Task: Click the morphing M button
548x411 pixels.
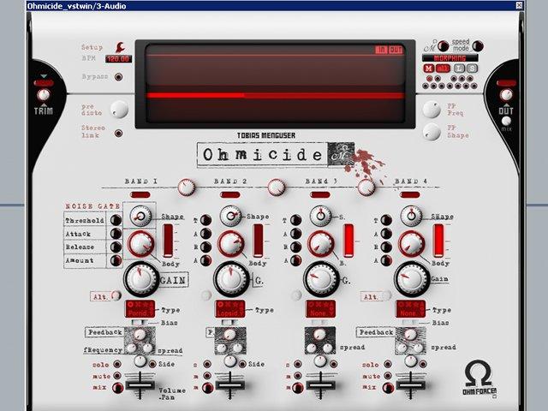Action: tap(428, 68)
